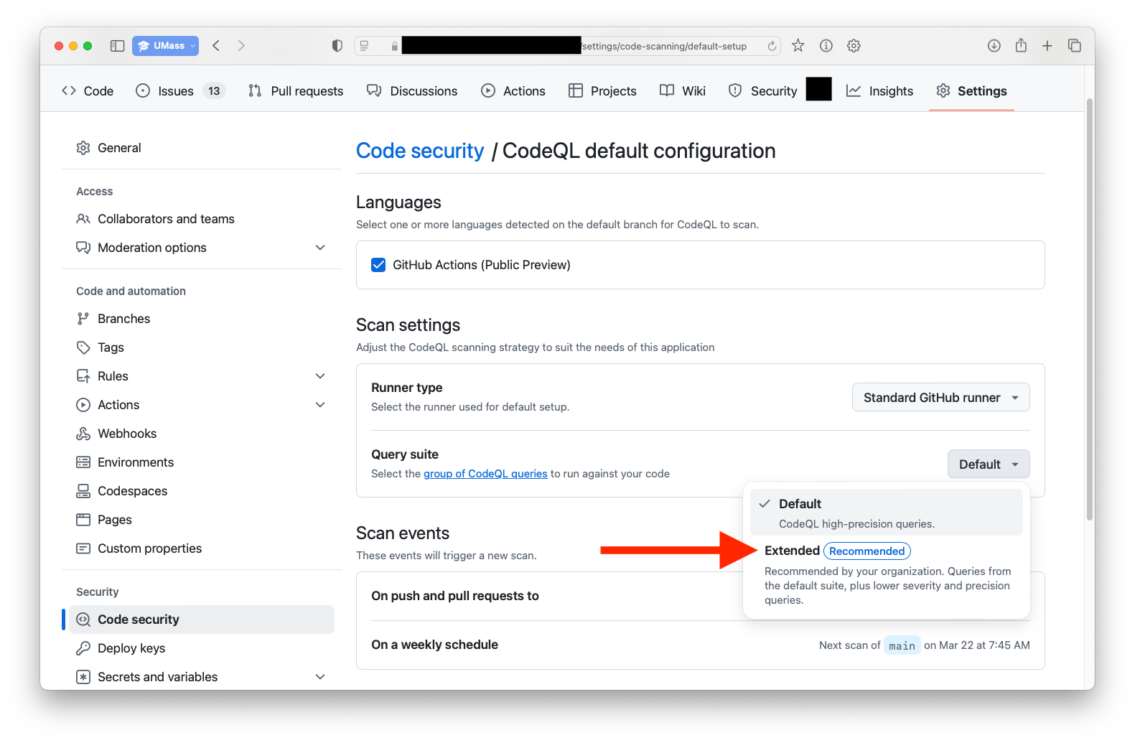The width and height of the screenshot is (1135, 743).
Task: Go back with the browser back arrow
Action: (x=216, y=46)
